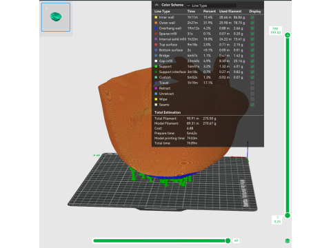The width and height of the screenshot is (331, 248).
Task: Click the green Support color square
Action: pyautogui.click(x=156, y=66)
